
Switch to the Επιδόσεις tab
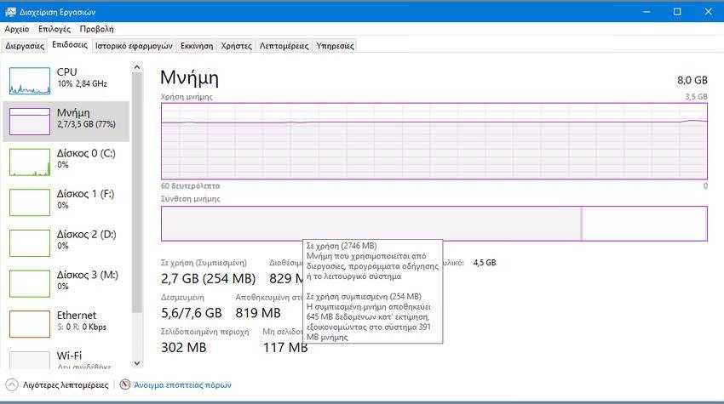[69, 45]
